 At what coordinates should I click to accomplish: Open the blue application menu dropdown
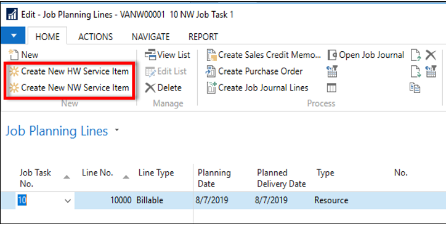pos(13,35)
